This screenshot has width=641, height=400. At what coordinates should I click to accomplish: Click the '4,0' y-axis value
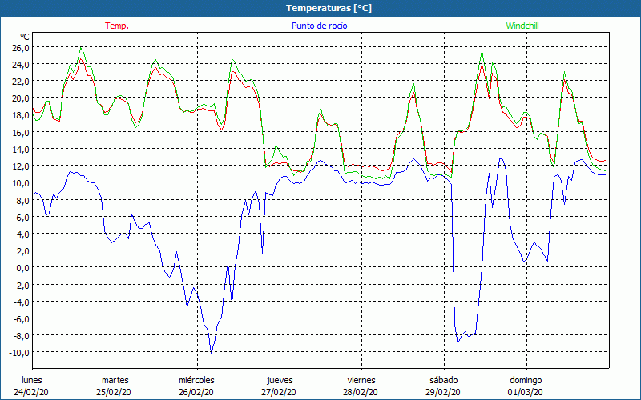(22, 234)
